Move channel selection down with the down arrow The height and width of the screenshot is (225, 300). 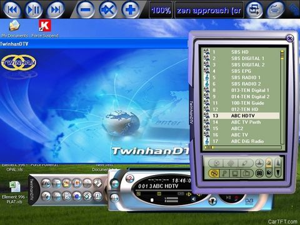tap(278, 172)
